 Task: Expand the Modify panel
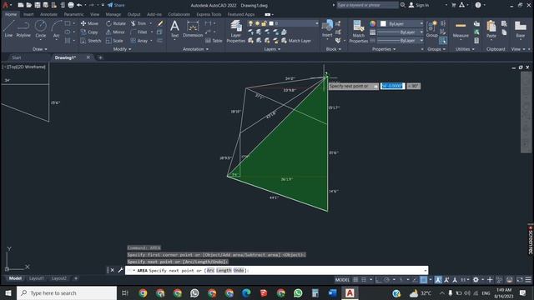(122, 49)
